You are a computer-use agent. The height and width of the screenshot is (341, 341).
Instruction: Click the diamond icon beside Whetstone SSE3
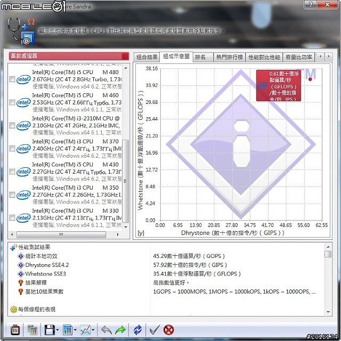21,274
